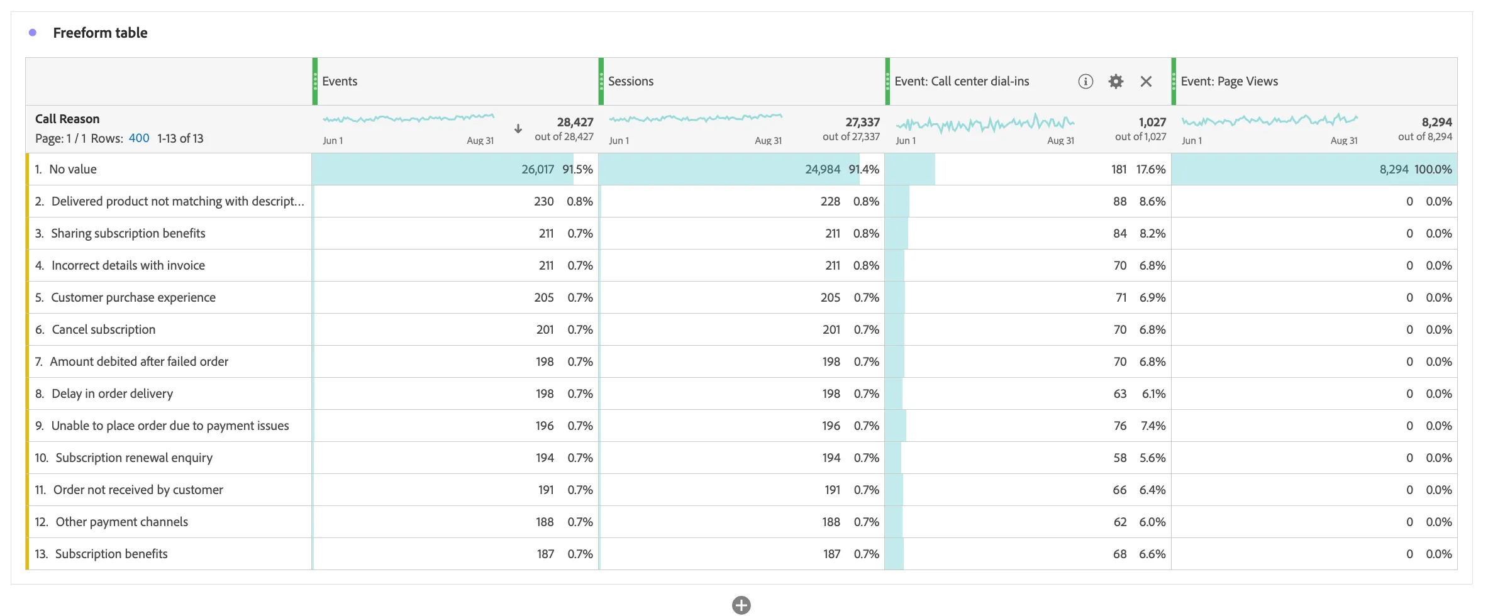Screen dimensions: 1488x616
Task: Click Page Views sparkline chart
Action: tap(1270, 119)
